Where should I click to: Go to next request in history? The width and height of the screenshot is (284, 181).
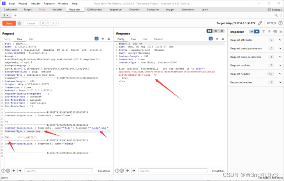53,23
